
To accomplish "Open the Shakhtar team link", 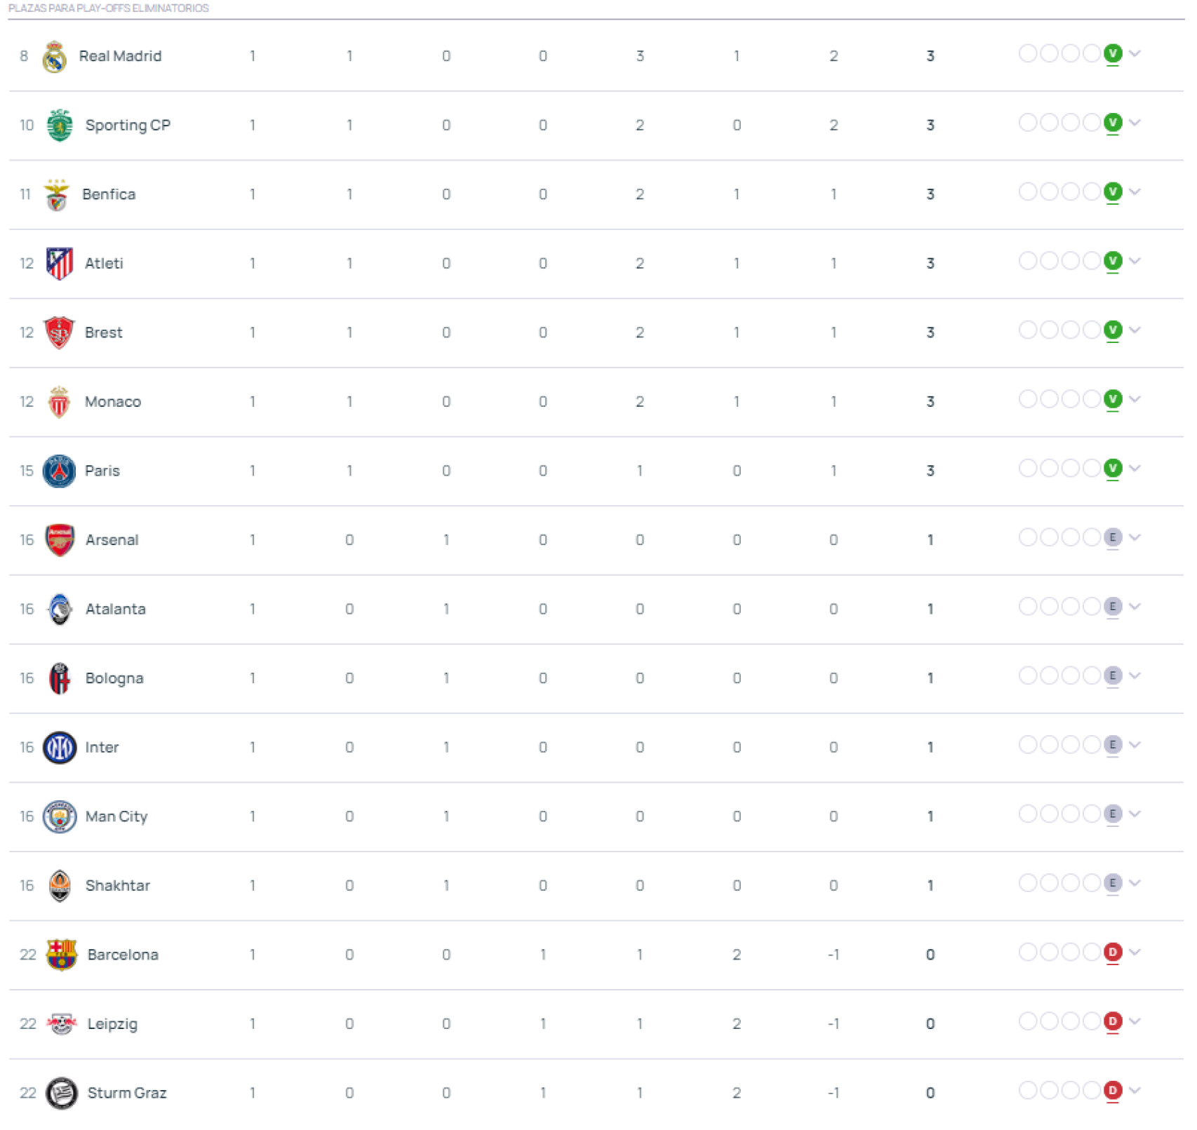I will 118,886.
